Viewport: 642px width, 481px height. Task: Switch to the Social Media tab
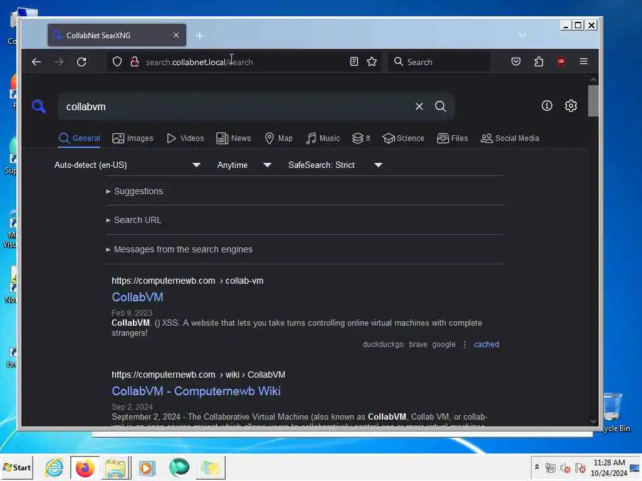pyautogui.click(x=510, y=138)
